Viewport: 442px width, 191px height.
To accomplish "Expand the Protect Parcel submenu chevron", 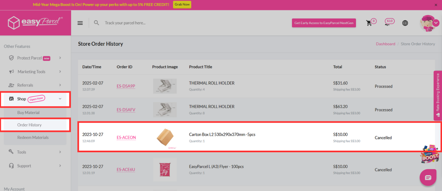I will pyautogui.click(x=60, y=58).
